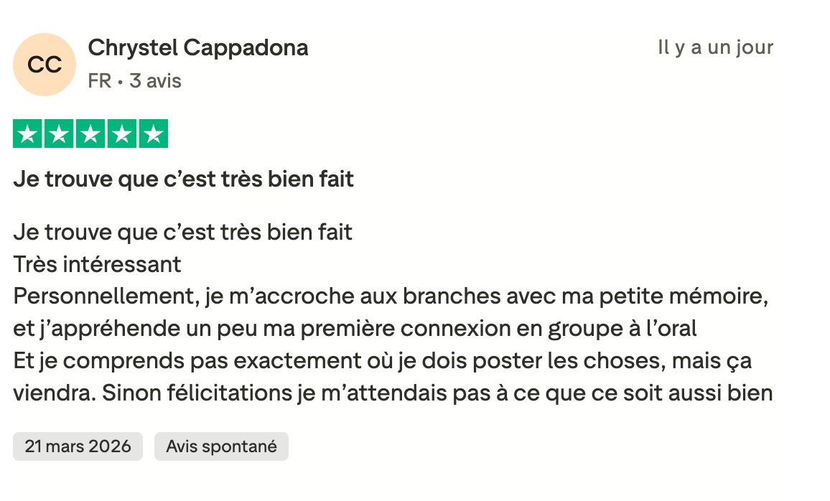The image size is (830, 501).
Task: Click the line starting with "Personnellement"
Action: [391, 297]
